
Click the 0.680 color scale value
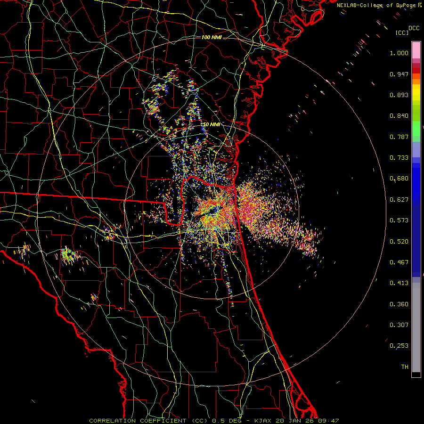tap(399, 179)
